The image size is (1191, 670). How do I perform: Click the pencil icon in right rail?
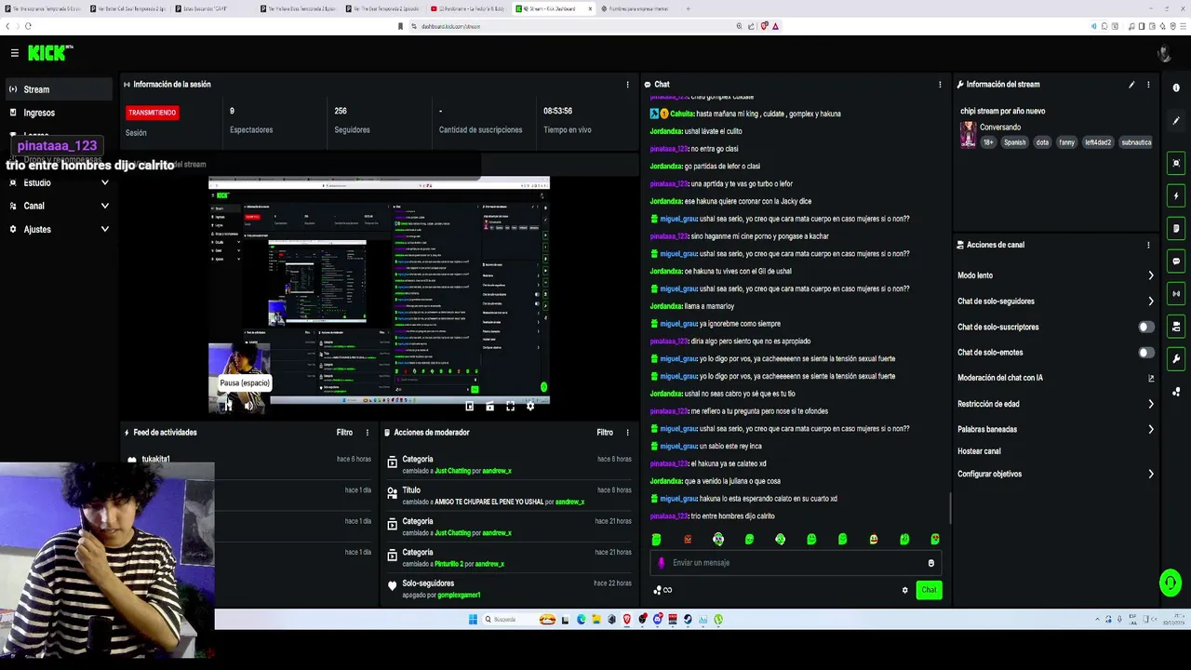click(1176, 121)
